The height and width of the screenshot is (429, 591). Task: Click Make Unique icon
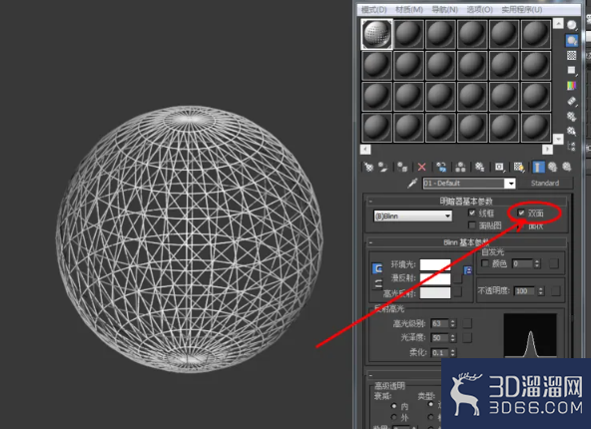460,167
